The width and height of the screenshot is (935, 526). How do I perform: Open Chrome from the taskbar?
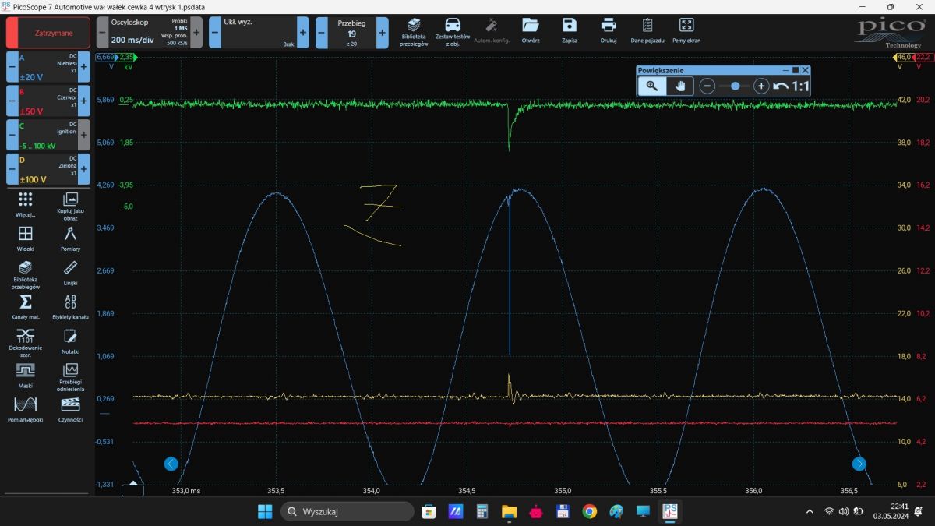589,512
